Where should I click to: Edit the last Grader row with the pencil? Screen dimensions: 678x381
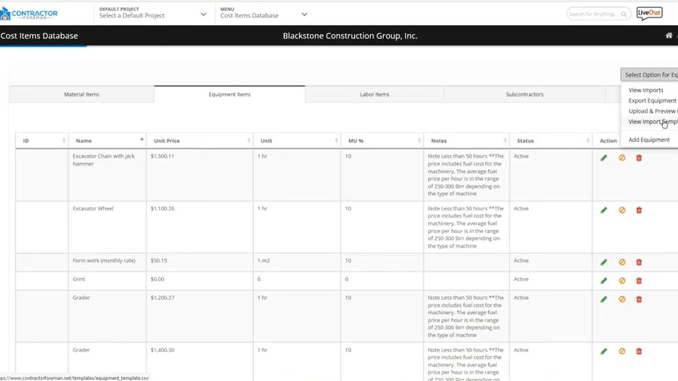(604, 351)
